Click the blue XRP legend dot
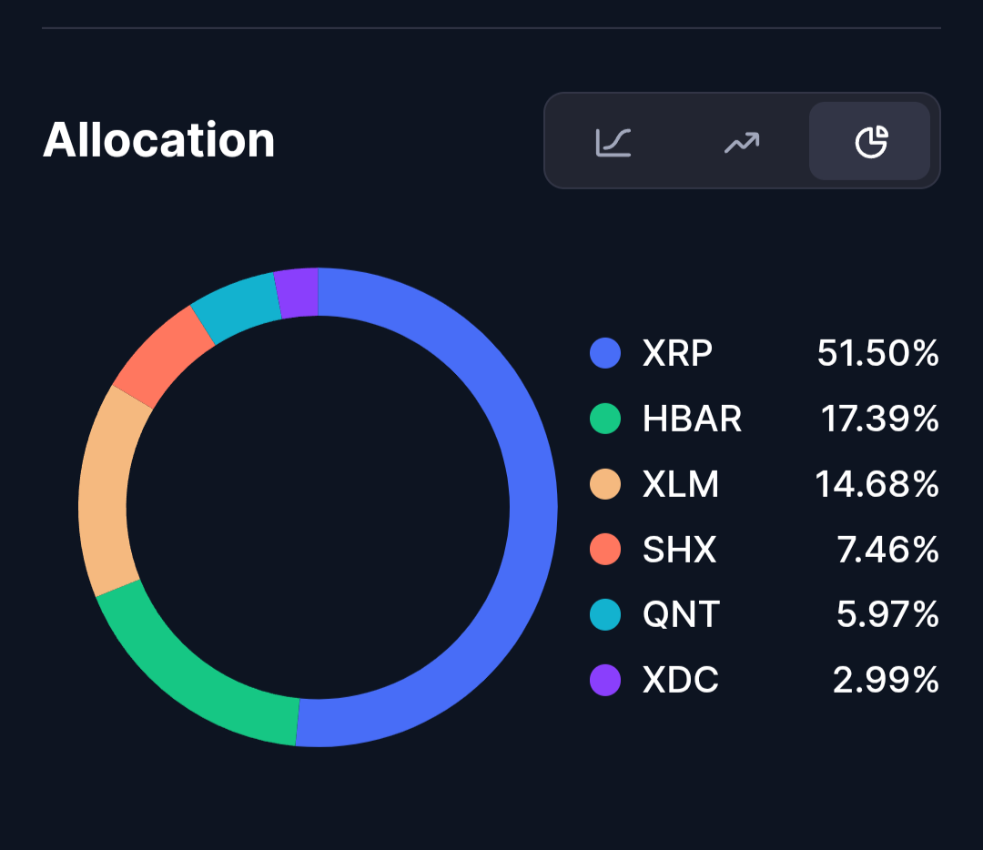 (x=605, y=353)
